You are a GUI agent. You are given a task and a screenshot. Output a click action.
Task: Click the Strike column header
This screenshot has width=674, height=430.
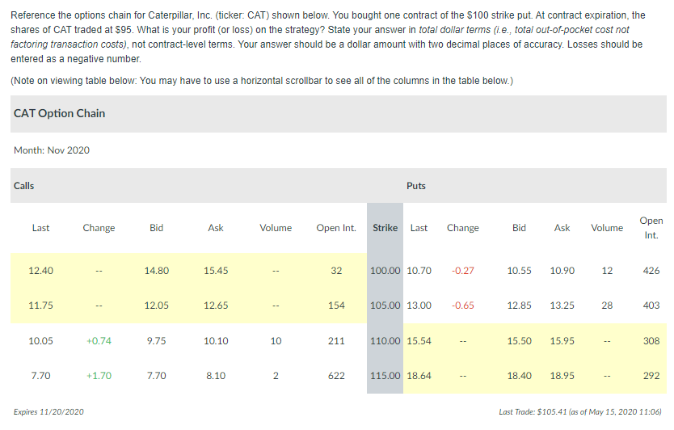coord(385,228)
